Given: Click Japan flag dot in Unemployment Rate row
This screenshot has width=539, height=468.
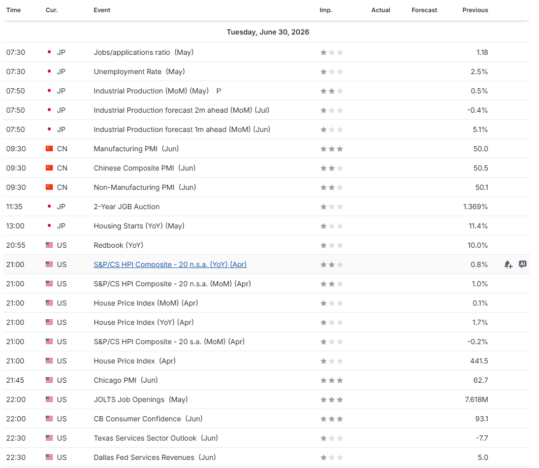Looking at the screenshot, I should [x=49, y=72].
